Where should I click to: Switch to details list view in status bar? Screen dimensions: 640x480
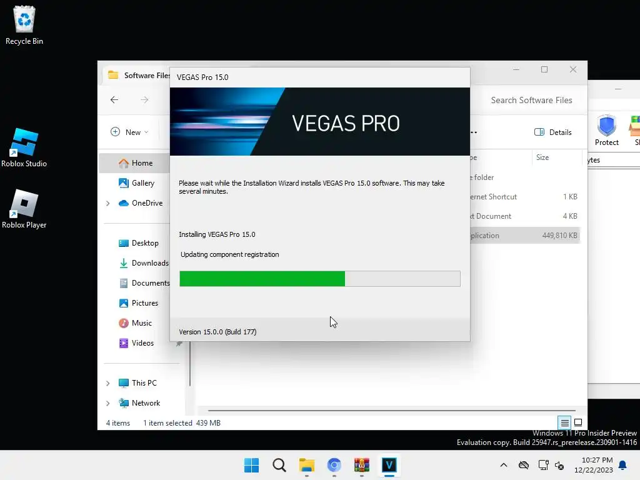pos(564,422)
